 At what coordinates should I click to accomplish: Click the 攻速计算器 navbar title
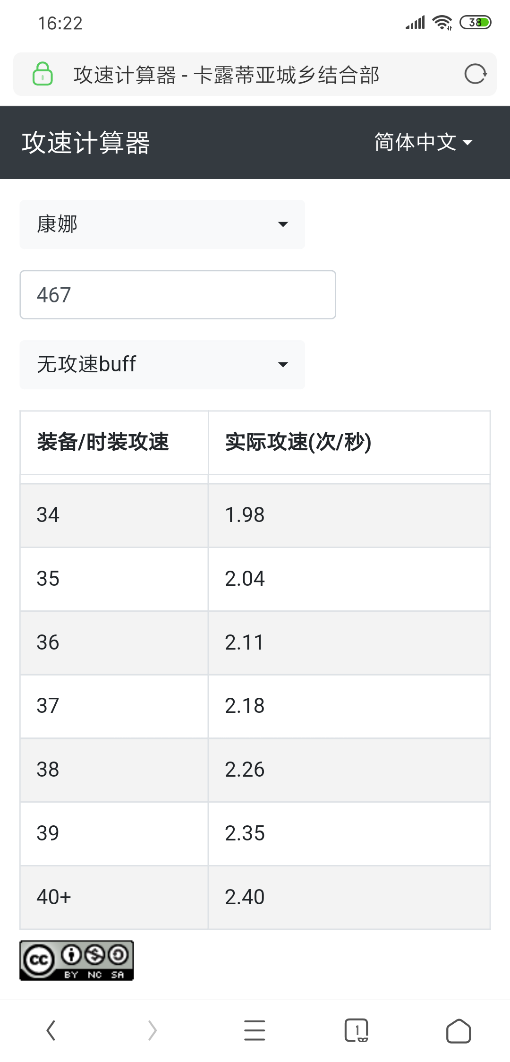coord(86,143)
